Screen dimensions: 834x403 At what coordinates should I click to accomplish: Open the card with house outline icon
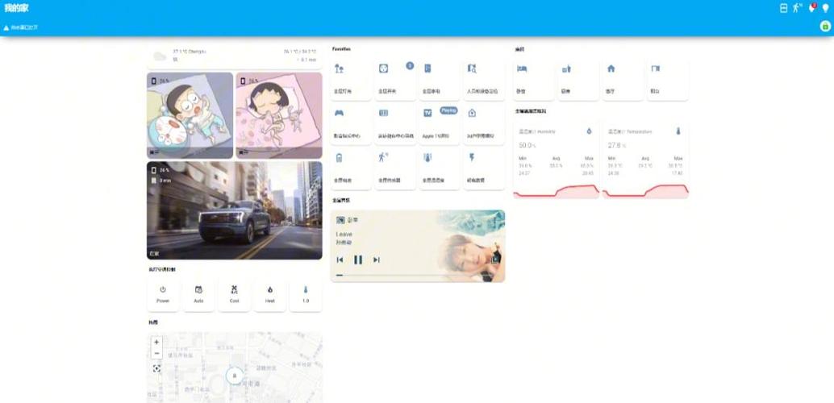click(485, 124)
